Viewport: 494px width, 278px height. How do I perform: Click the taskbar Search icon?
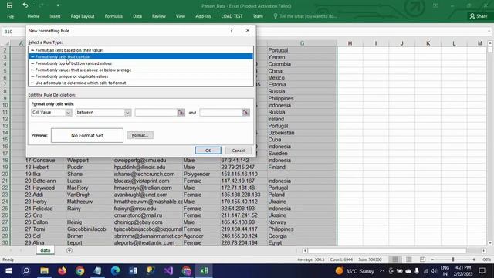26,271
